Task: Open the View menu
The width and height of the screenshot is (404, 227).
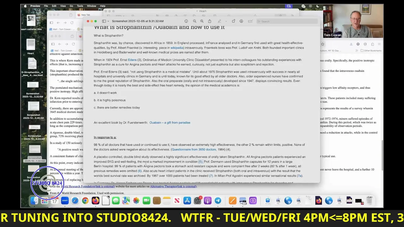Action: tap(63, 6)
